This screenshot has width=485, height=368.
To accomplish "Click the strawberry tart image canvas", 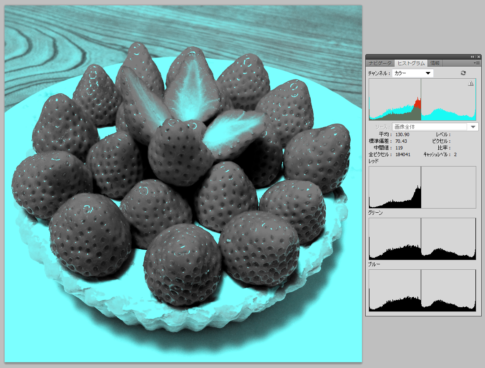I will coord(183,184).
